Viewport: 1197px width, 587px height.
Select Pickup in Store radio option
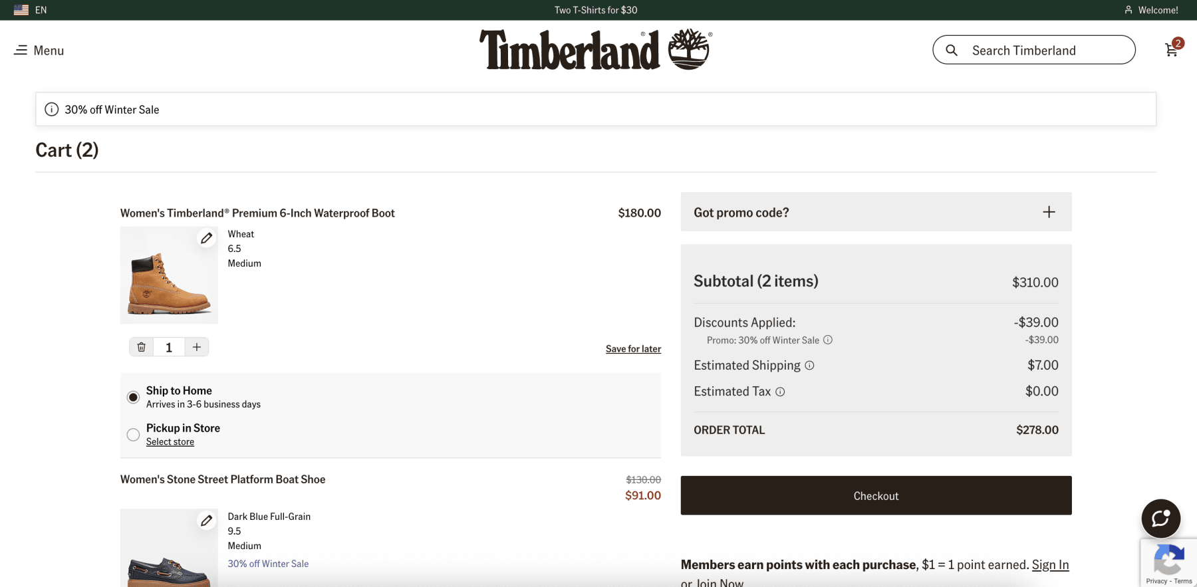(133, 435)
